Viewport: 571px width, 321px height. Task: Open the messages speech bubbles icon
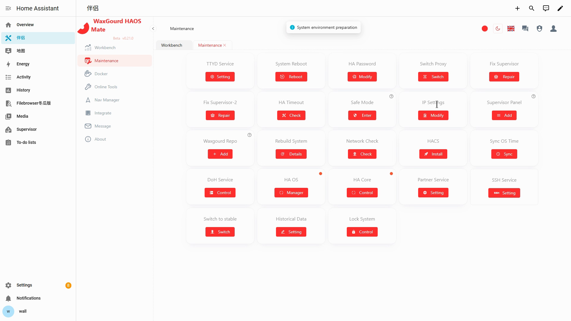coord(525,29)
